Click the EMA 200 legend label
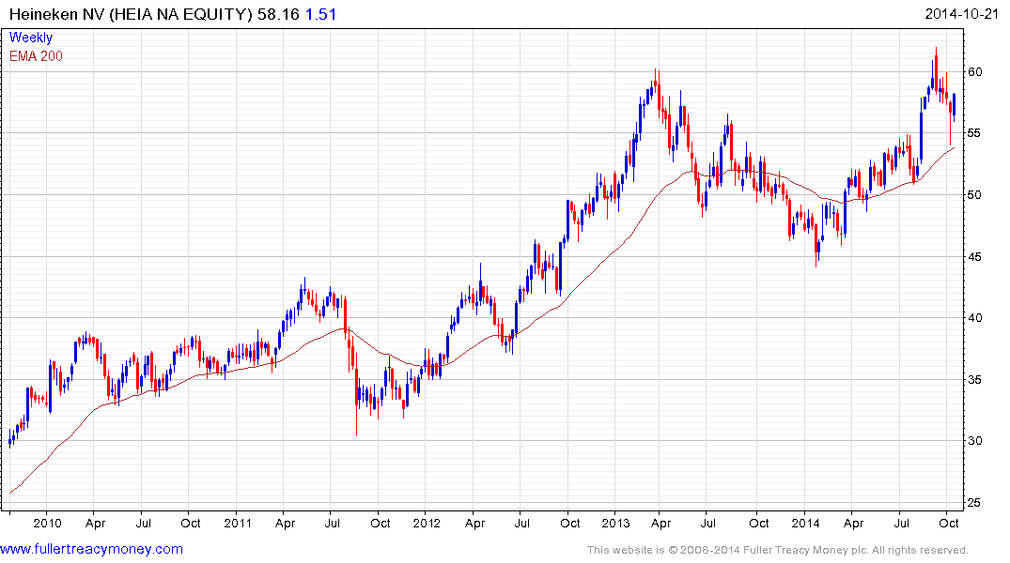This screenshot has width=1010, height=563. (x=36, y=56)
